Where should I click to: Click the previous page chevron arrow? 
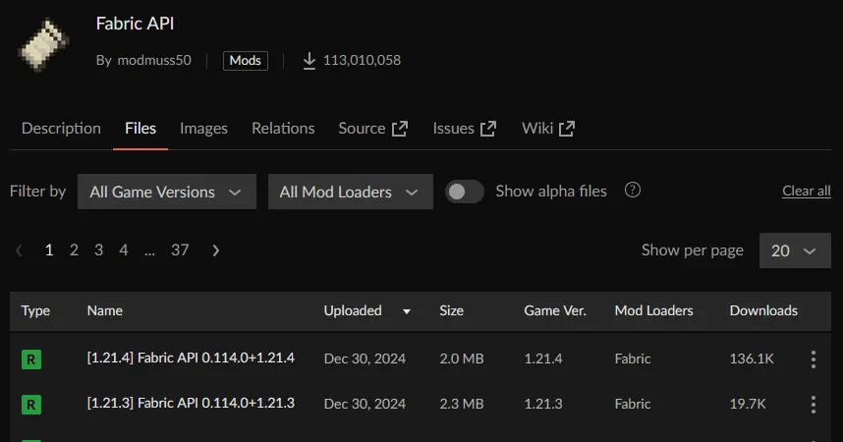pos(20,250)
